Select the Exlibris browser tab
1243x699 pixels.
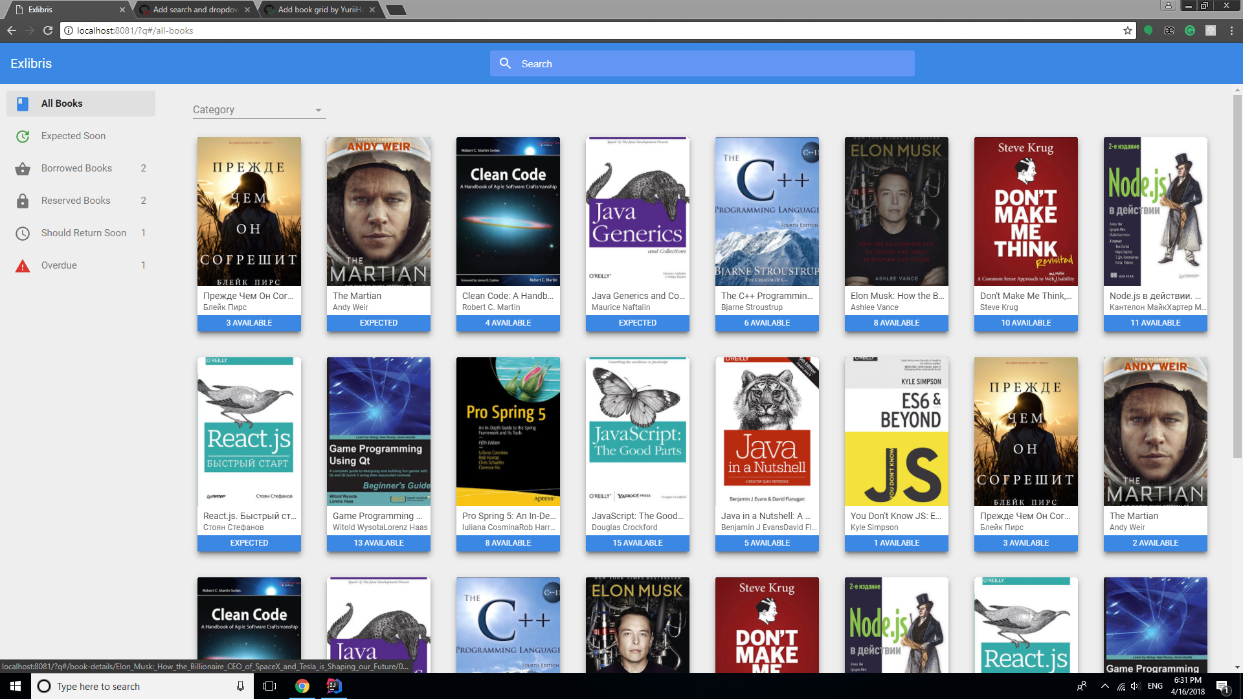click(x=68, y=10)
